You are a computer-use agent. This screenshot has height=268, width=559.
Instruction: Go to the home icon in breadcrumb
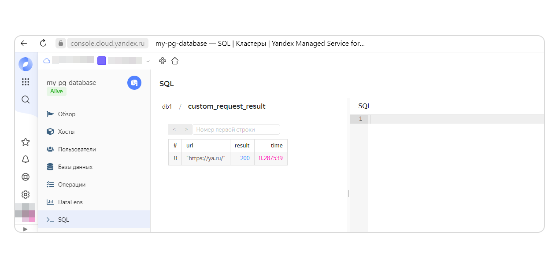(x=175, y=61)
